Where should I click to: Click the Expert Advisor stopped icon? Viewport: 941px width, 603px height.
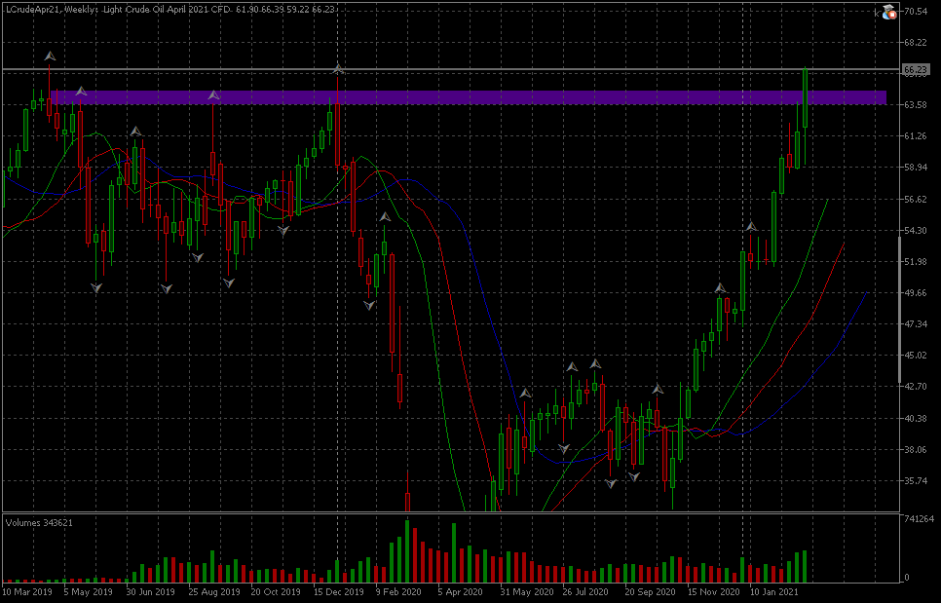pos(888,11)
